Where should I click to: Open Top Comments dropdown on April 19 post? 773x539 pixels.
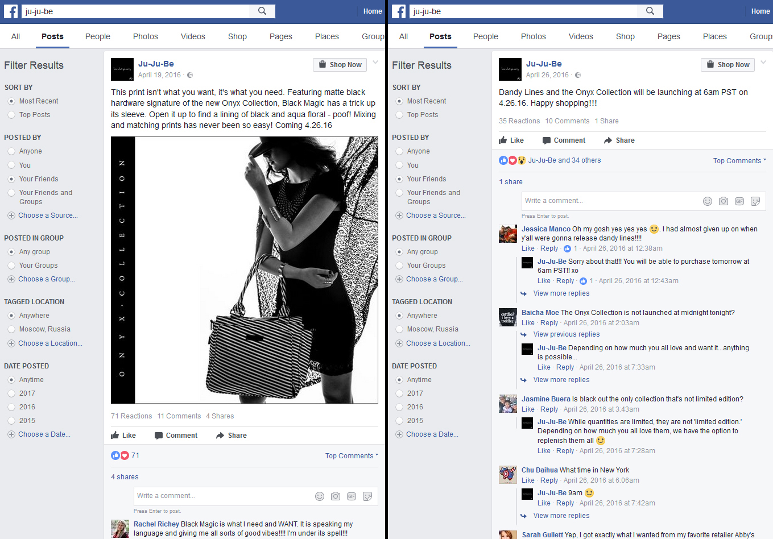click(x=352, y=456)
